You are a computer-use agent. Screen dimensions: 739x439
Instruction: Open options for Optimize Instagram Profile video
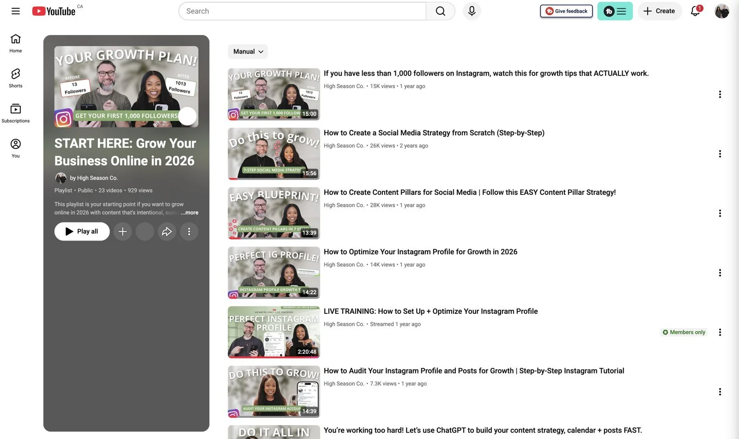pos(720,273)
